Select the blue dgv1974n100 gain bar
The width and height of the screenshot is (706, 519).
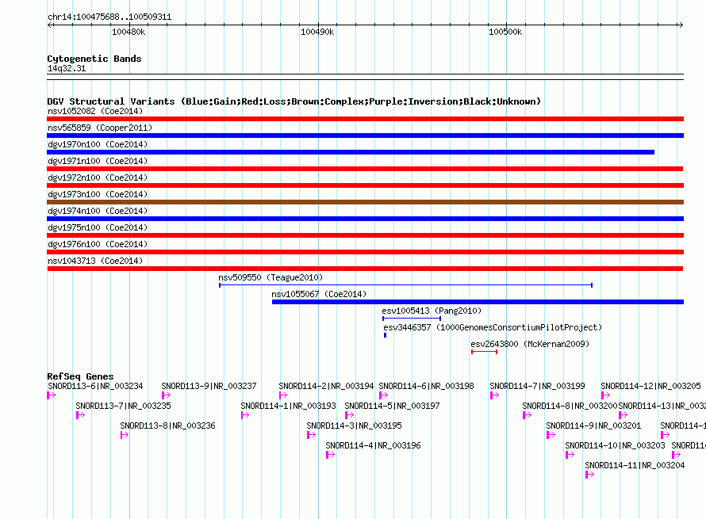click(x=365, y=219)
